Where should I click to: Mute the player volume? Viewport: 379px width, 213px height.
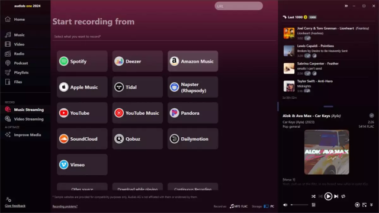(x=285, y=205)
